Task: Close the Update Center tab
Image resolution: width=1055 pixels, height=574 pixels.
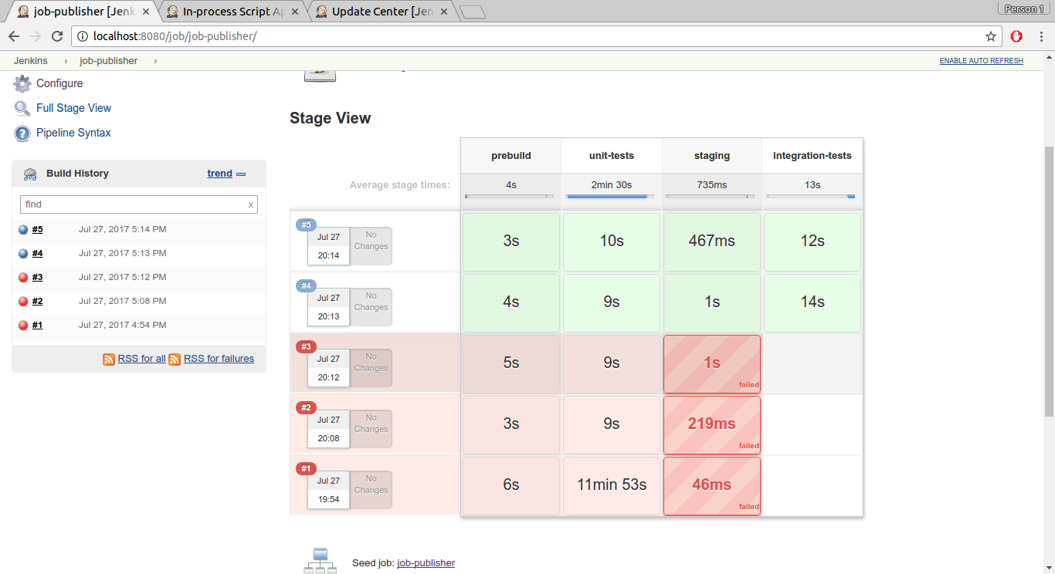Action: click(445, 12)
